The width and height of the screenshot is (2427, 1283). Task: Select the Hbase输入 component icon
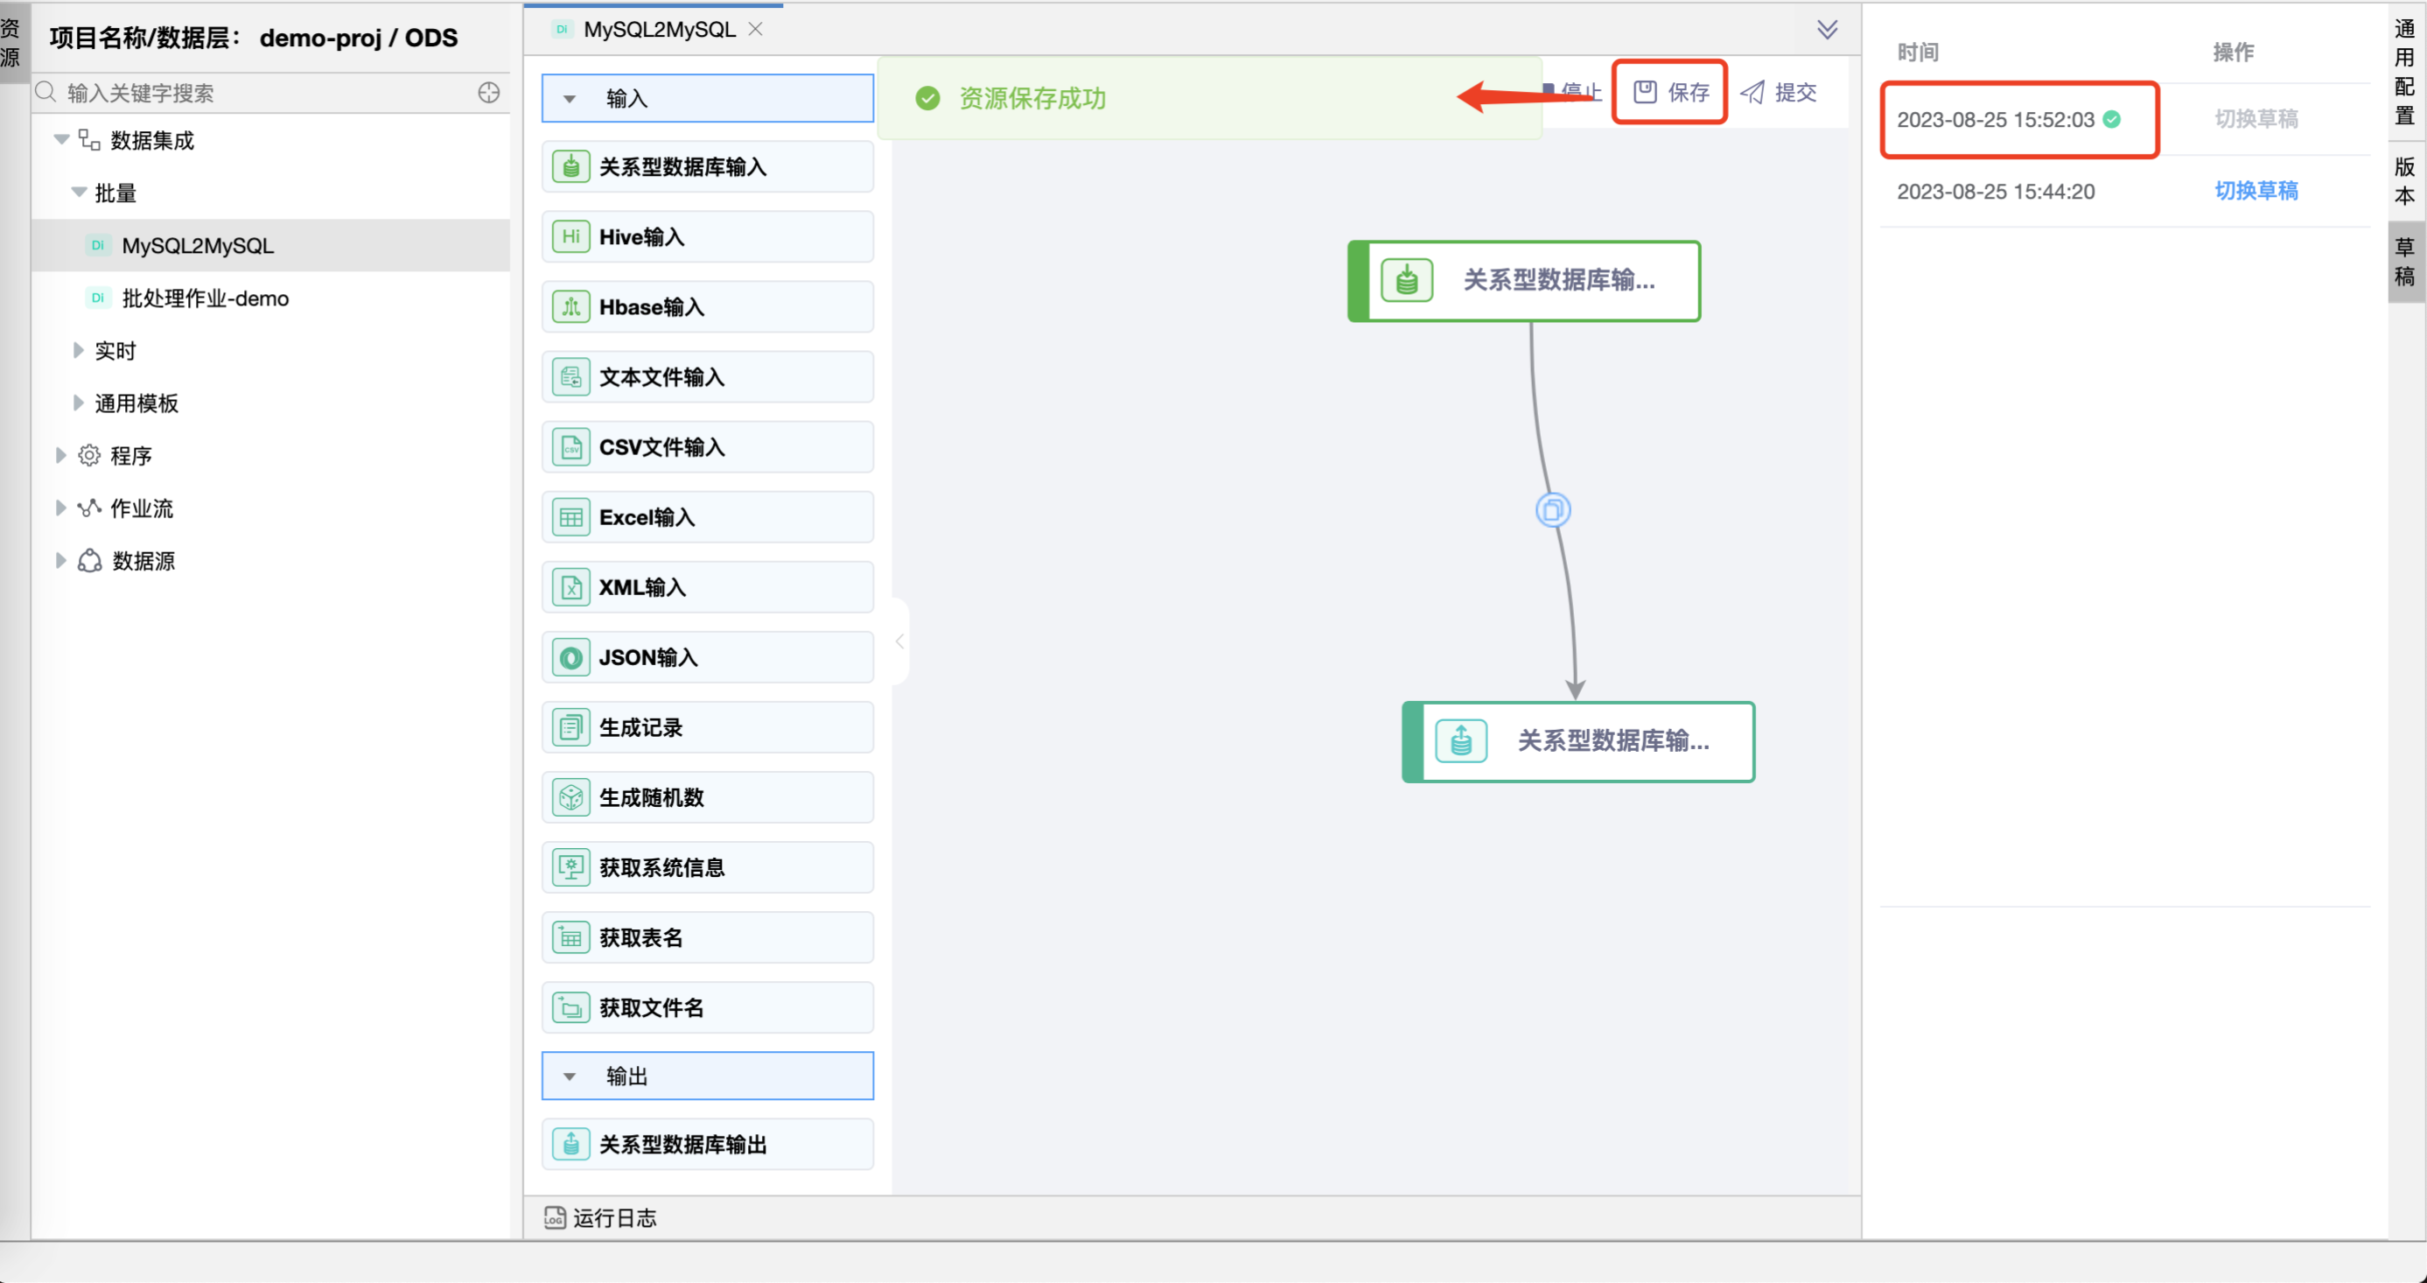(x=571, y=307)
